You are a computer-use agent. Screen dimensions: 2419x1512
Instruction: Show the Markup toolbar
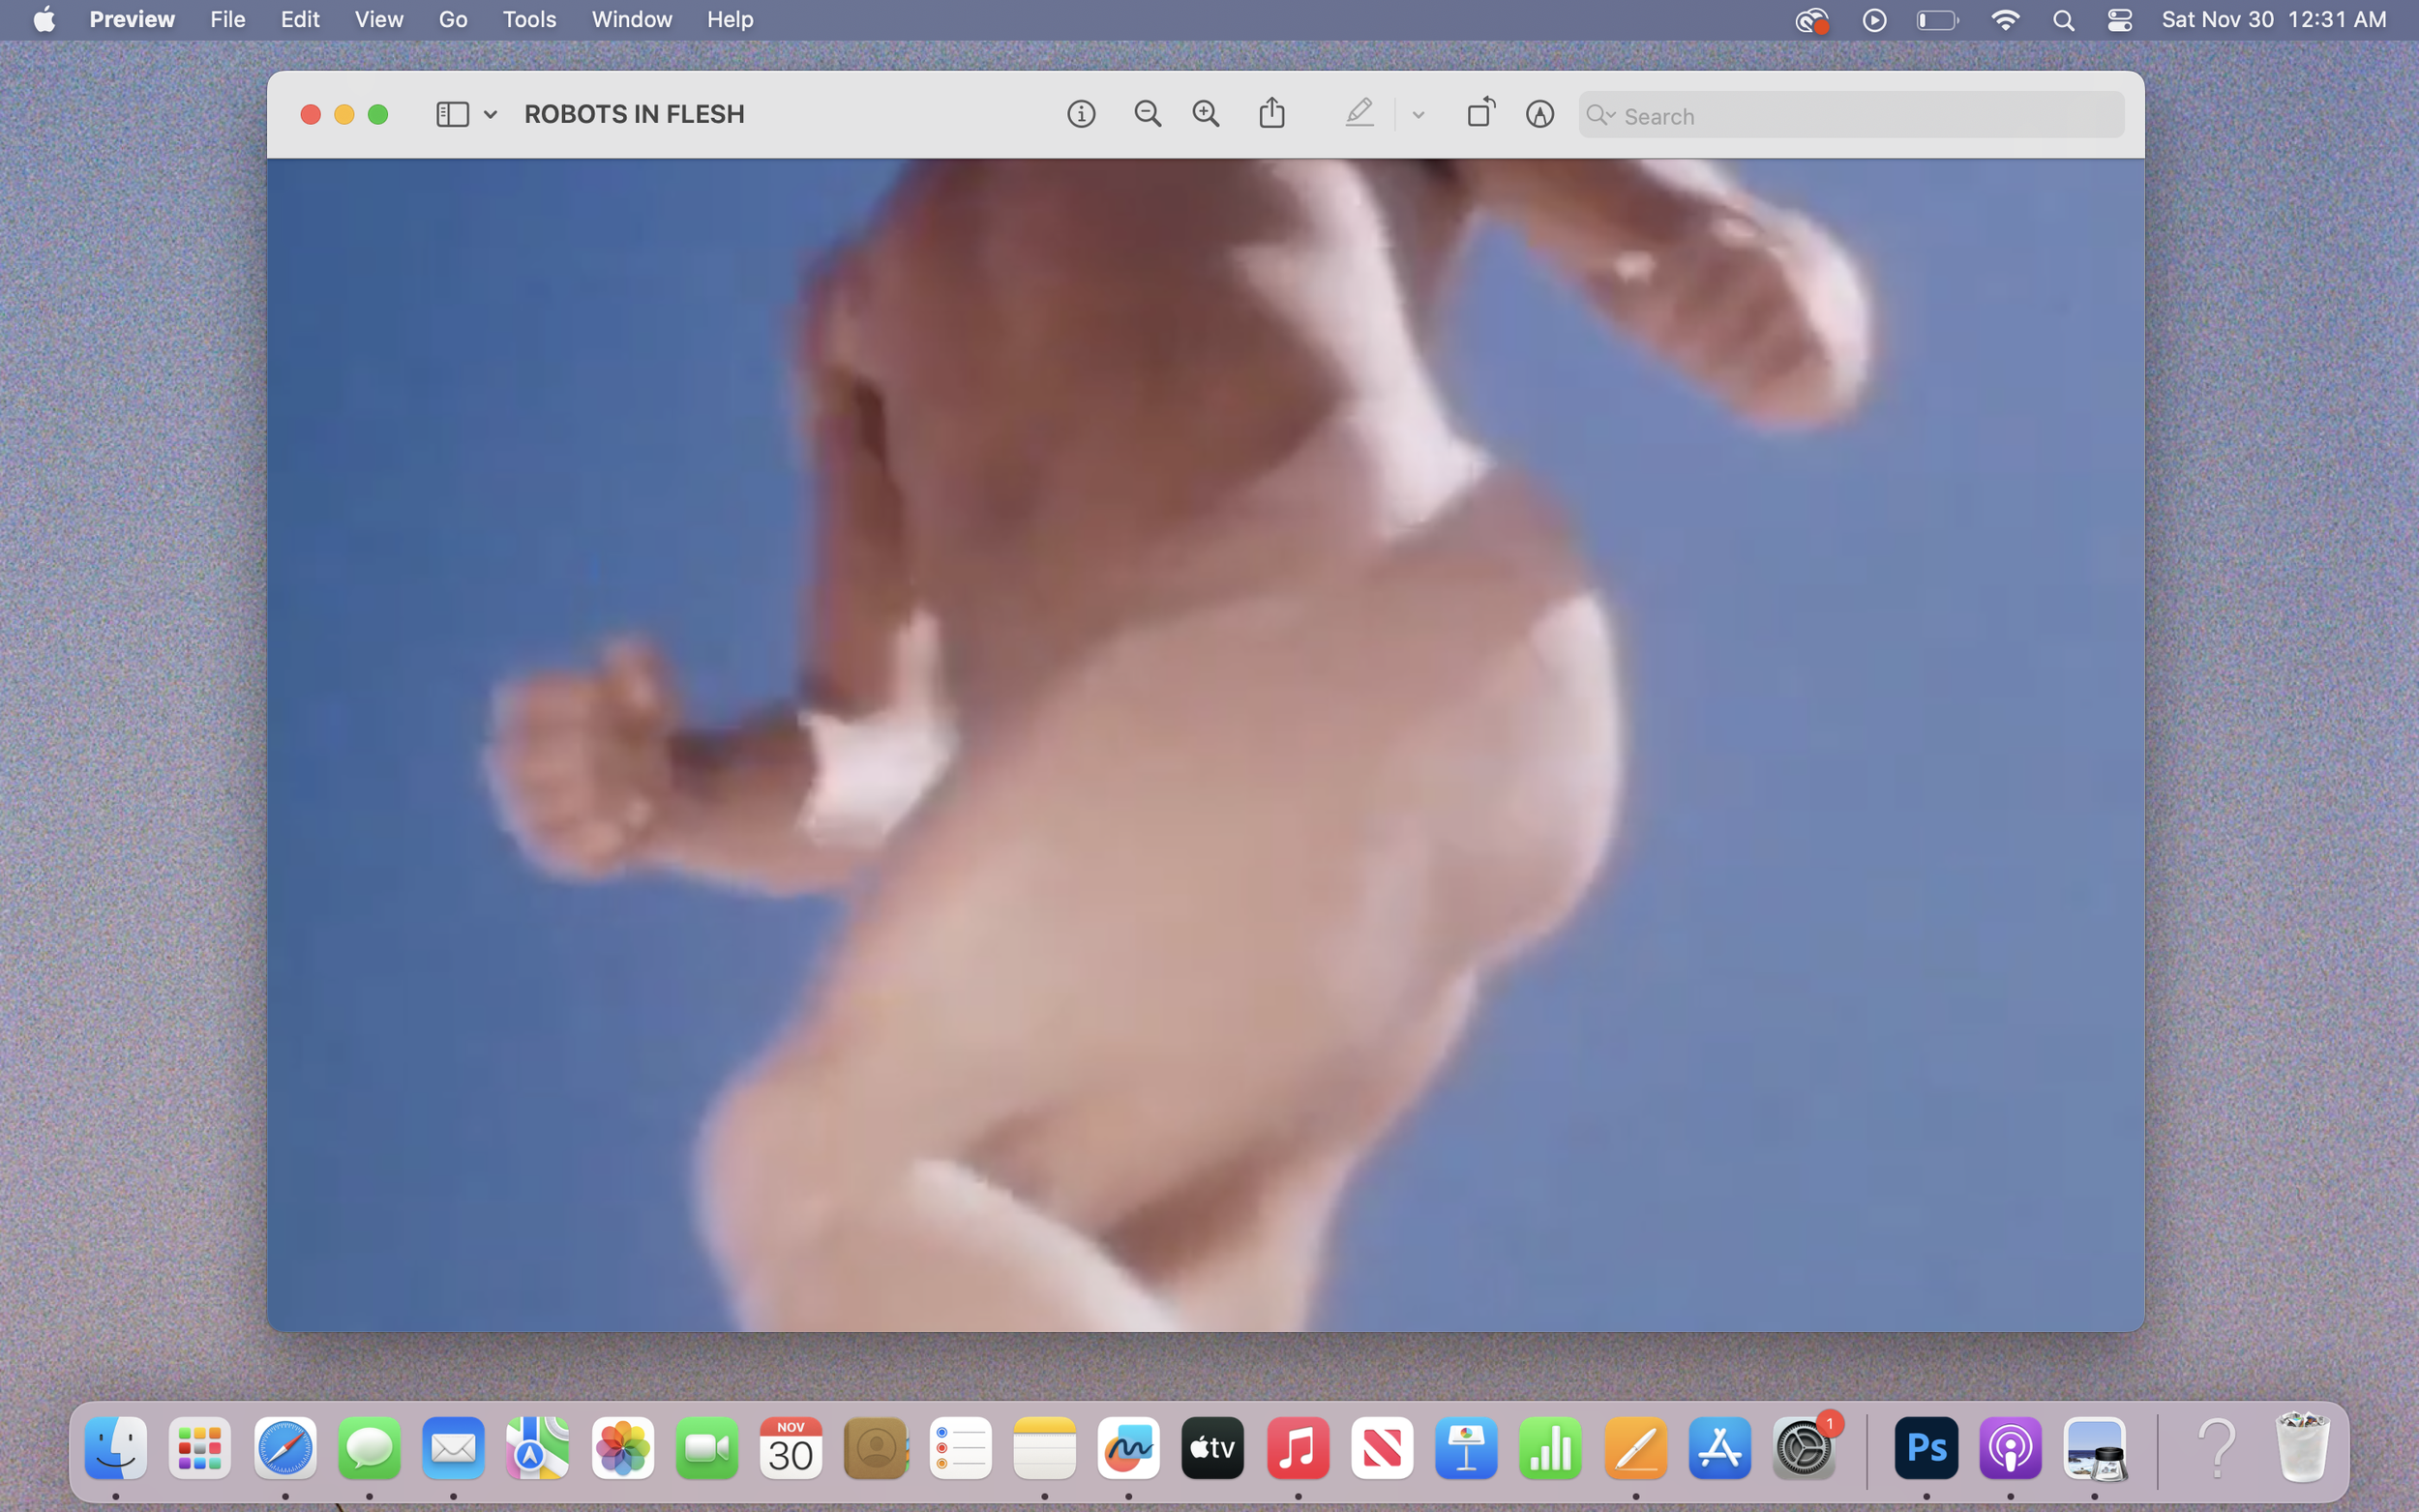[x=1540, y=114]
